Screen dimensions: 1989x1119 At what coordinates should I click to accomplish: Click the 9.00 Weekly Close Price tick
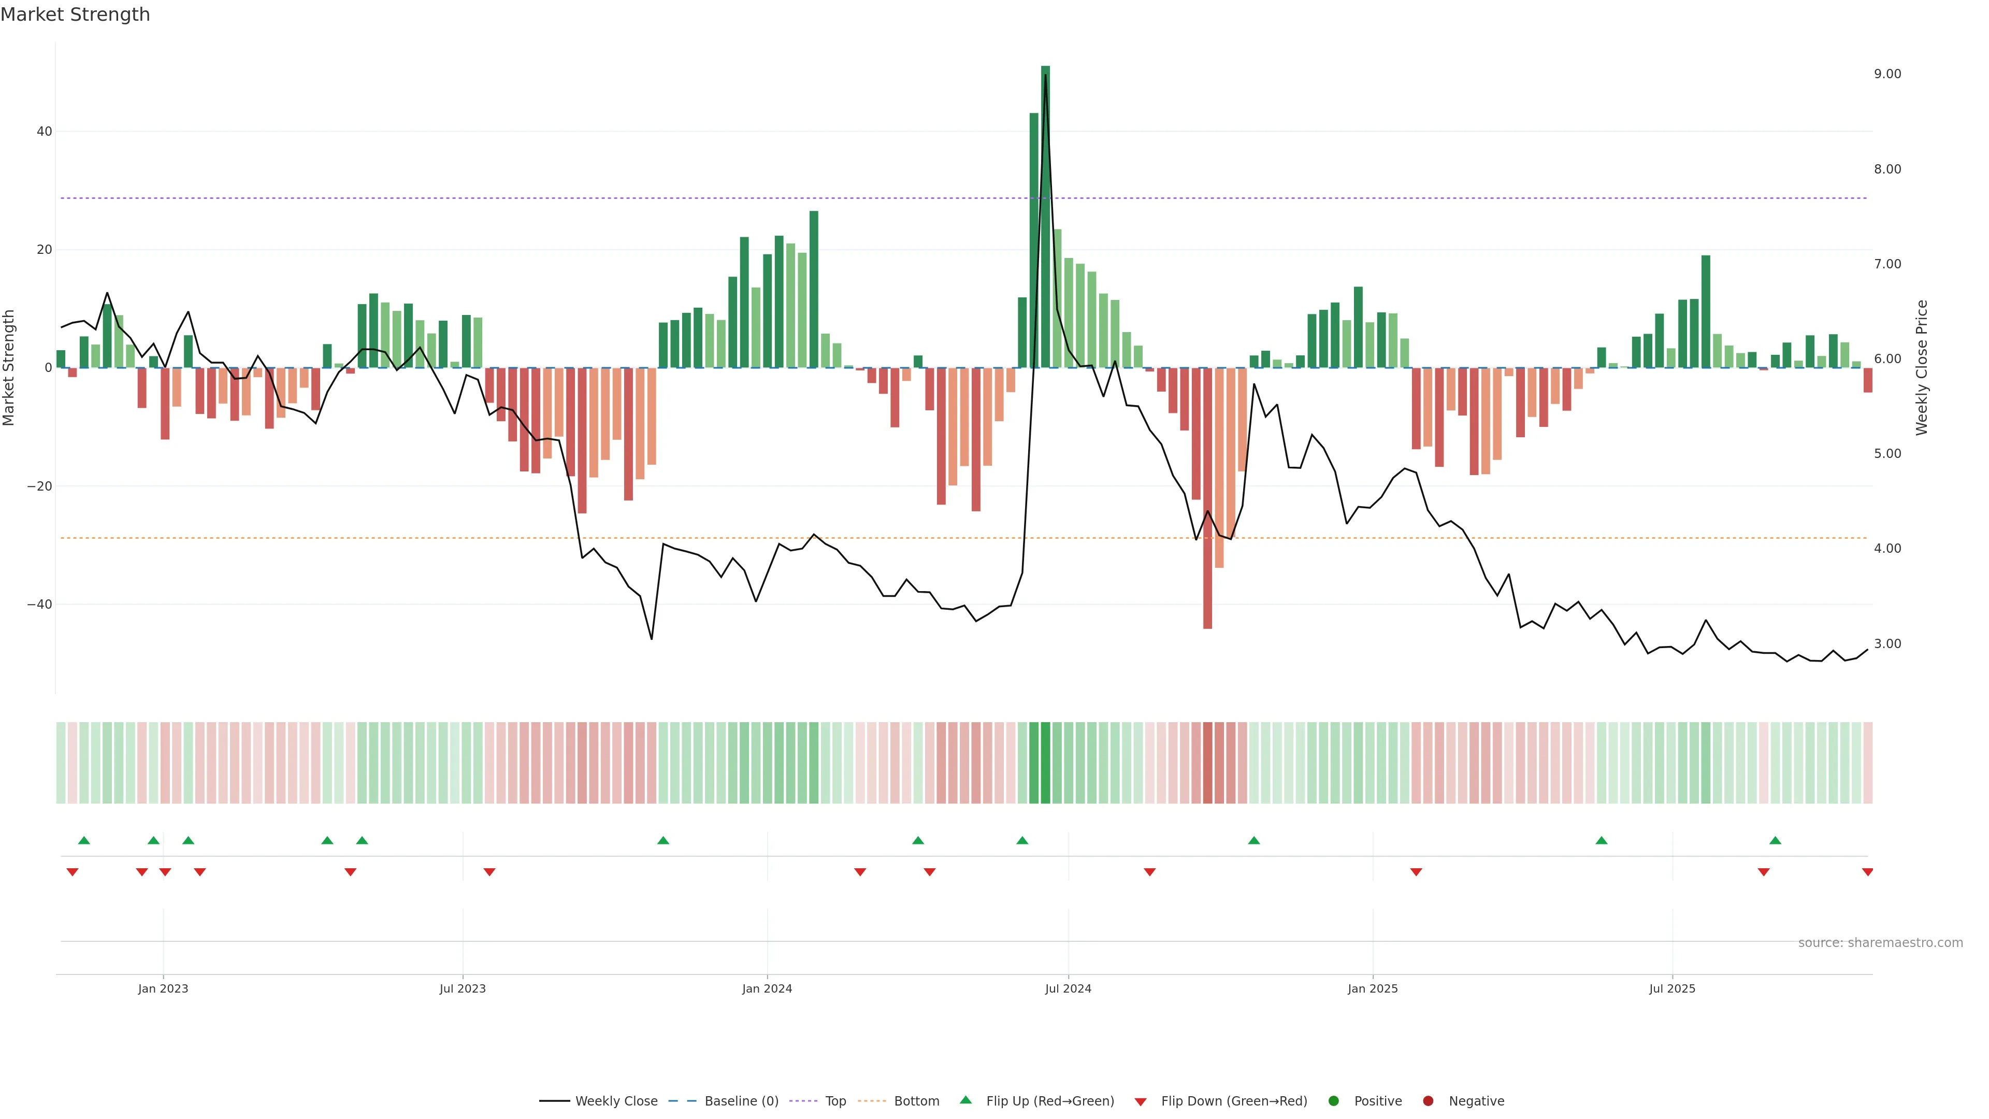pyautogui.click(x=1887, y=74)
